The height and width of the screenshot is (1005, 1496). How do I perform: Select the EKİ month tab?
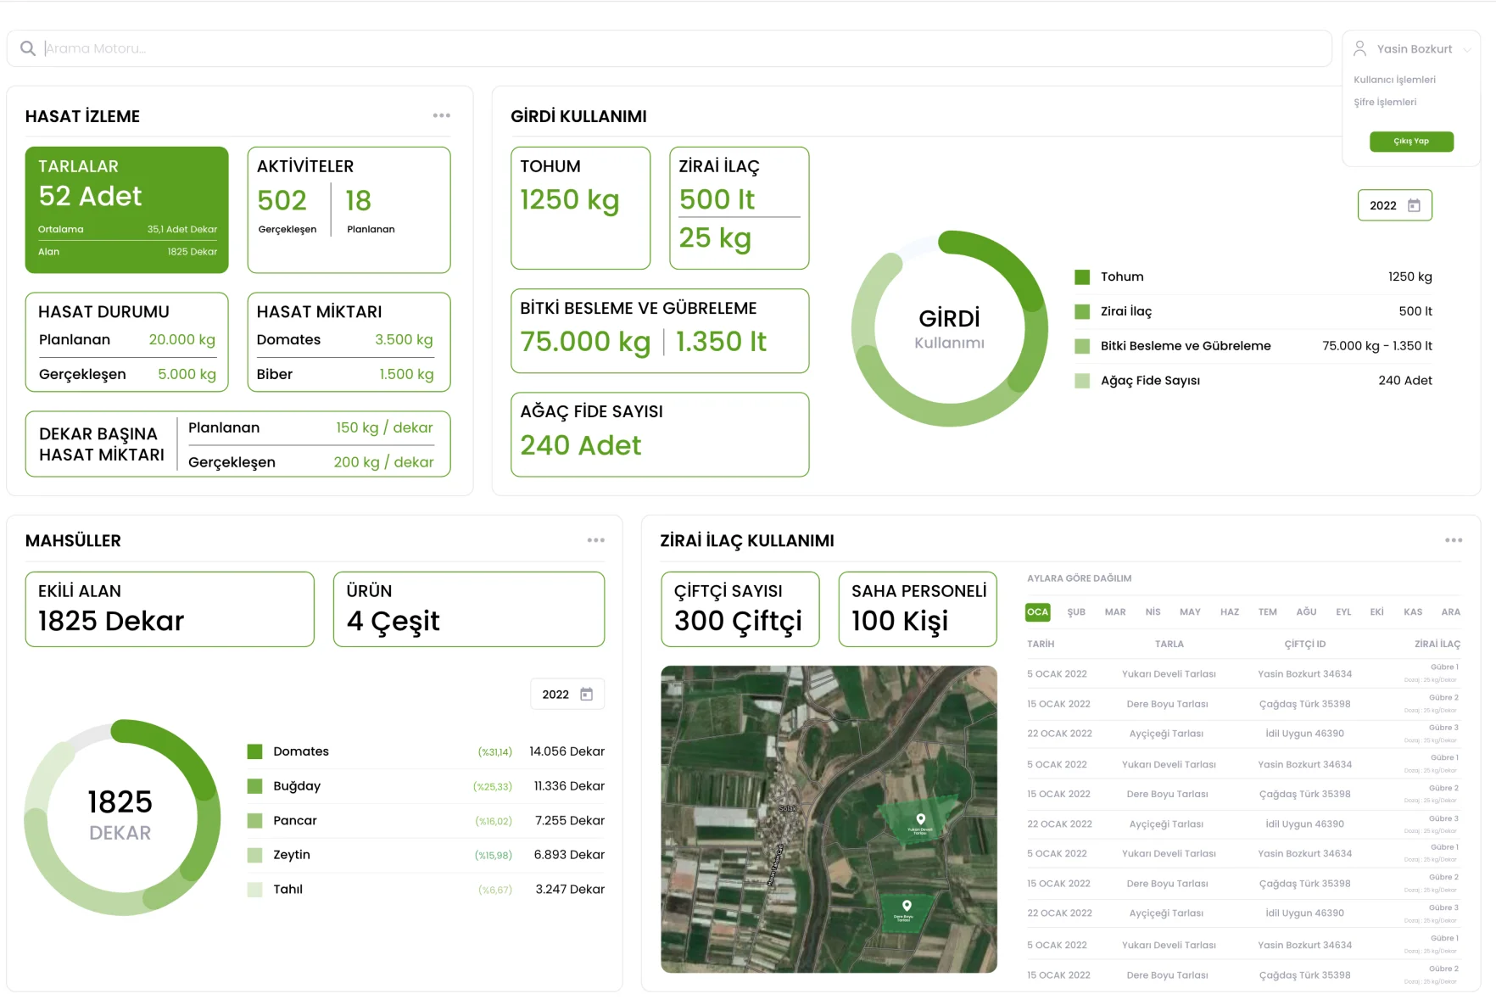(x=1376, y=611)
